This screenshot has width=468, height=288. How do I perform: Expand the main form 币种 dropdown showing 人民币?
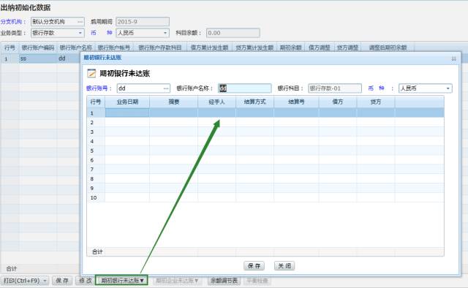[x=165, y=33]
